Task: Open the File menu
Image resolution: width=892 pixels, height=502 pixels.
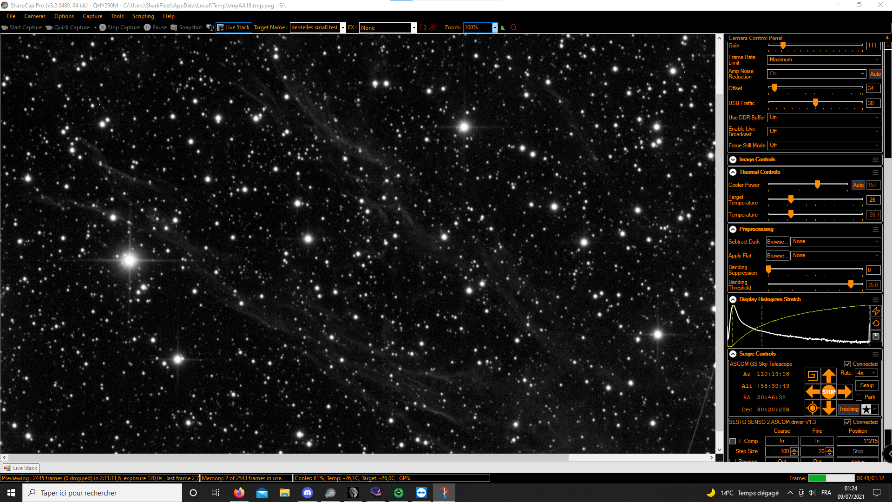Action: coord(11,16)
